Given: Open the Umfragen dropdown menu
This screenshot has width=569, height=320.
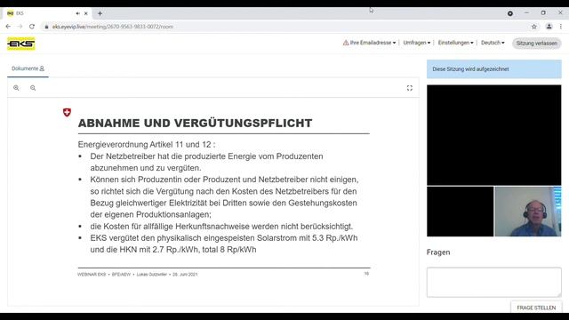Looking at the screenshot, I should pos(417,43).
